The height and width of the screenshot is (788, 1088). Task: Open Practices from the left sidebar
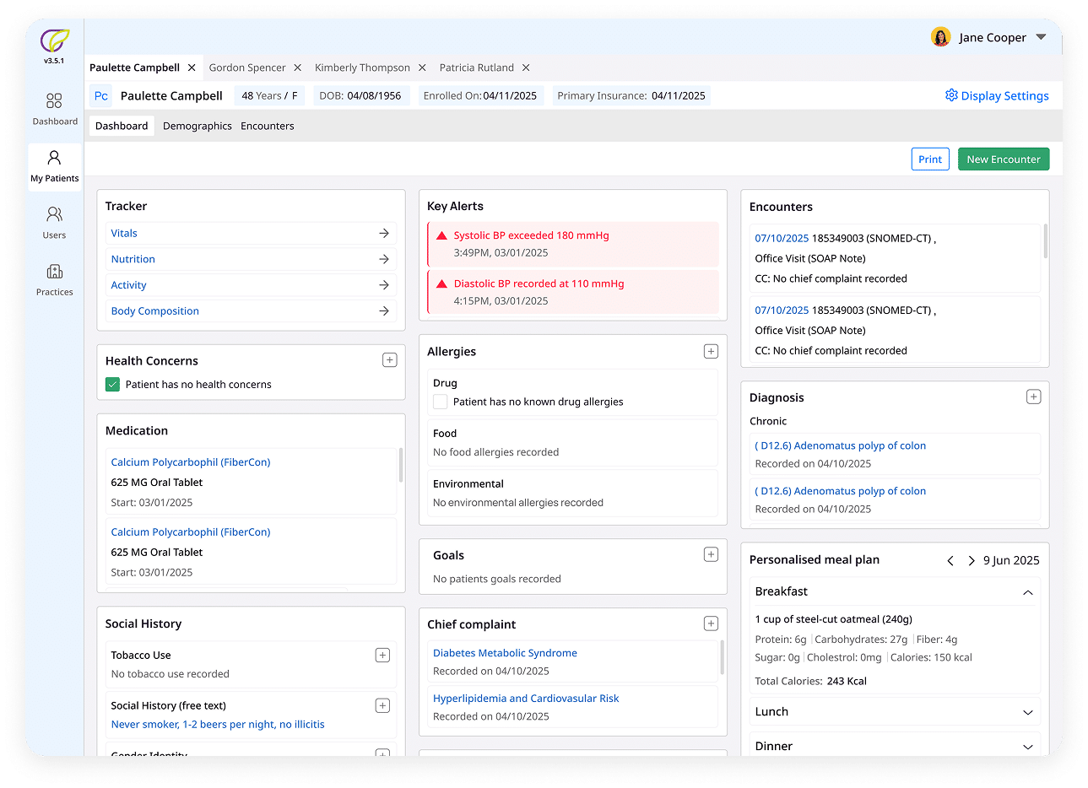[x=54, y=273]
